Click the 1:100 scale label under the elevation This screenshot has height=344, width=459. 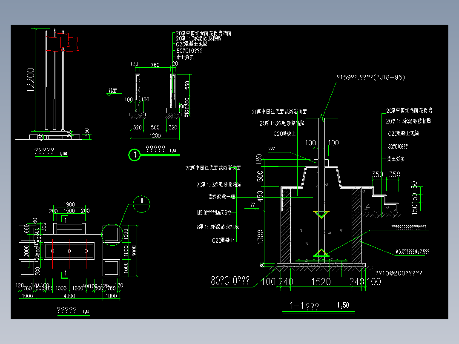tap(63, 154)
